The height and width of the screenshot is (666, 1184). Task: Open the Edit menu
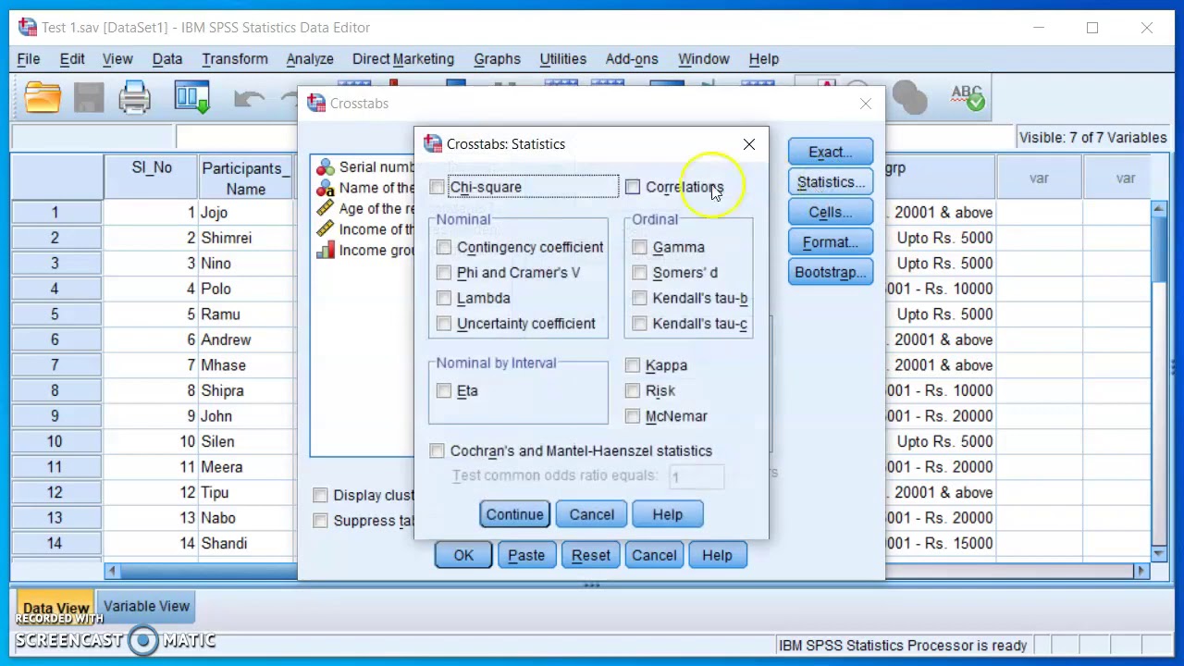[72, 58]
